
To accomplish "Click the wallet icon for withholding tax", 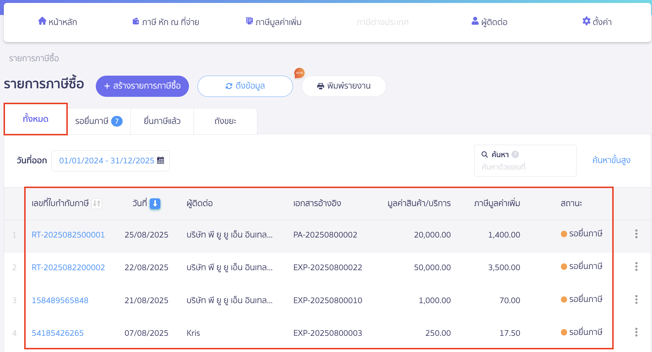I will [136, 21].
